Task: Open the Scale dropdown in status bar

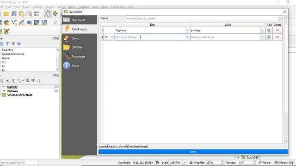Action: 185,162
